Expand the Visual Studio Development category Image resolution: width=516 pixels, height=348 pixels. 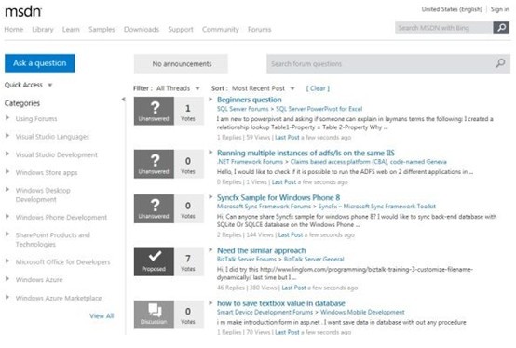pyautogui.click(x=7, y=154)
